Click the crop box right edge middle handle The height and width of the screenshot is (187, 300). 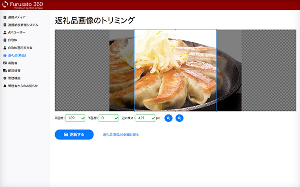216,70
